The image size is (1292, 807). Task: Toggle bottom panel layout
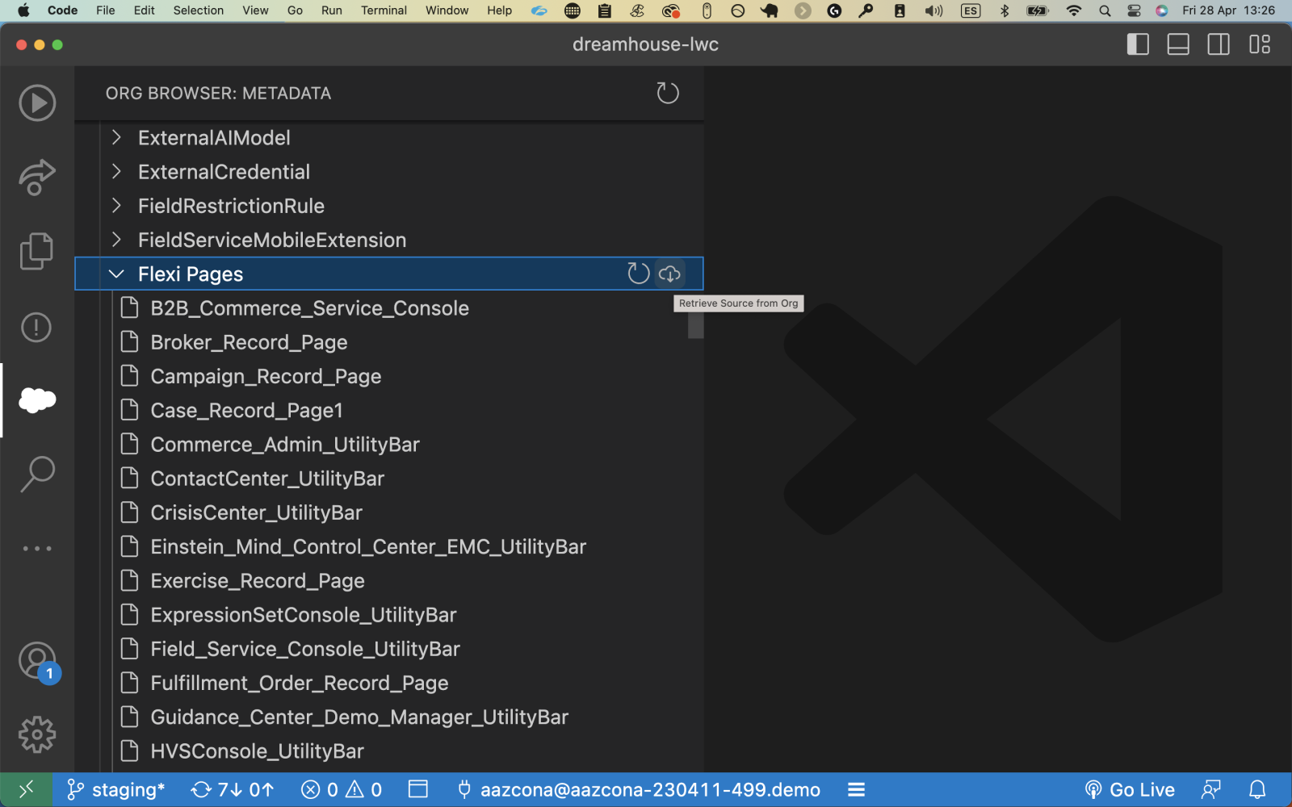pyautogui.click(x=1178, y=44)
